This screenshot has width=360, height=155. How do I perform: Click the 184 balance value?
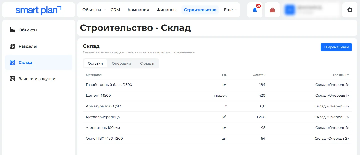(x=262, y=85)
